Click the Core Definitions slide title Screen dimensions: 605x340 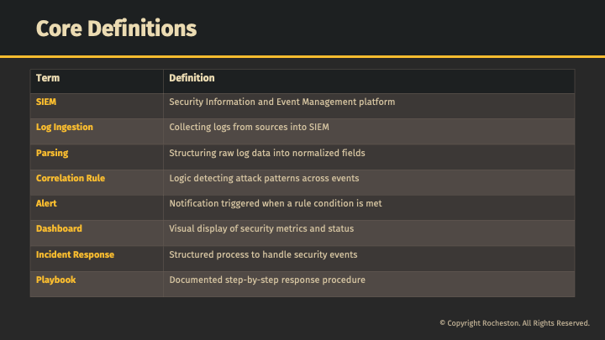[116, 29]
